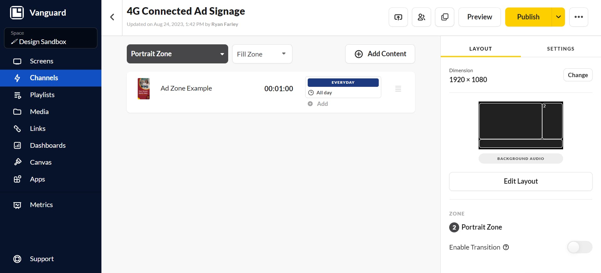601x273 pixels.
Task: Open the share users icon
Action: 421,17
